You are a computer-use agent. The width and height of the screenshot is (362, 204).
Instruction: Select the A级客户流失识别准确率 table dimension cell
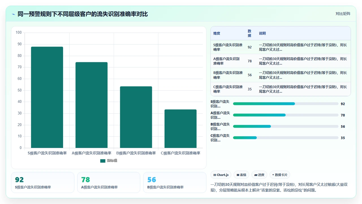pyautogui.click(x=228, y=61)
